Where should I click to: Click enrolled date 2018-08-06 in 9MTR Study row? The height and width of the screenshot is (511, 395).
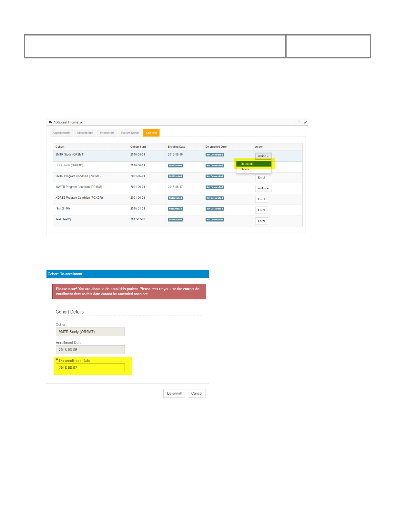point(175,155)
